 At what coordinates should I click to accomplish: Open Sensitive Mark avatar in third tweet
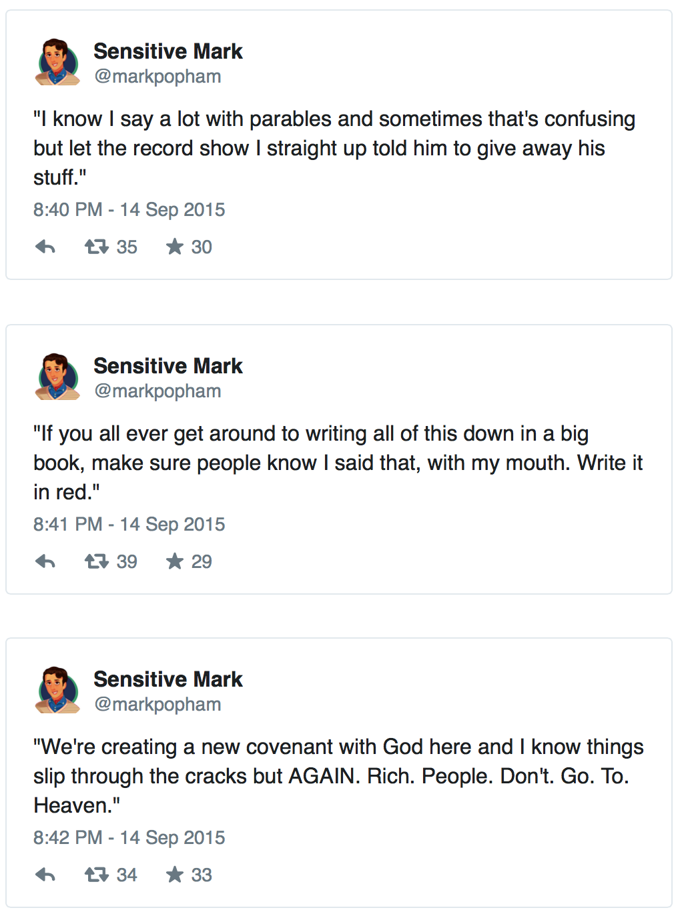point(57,691)
